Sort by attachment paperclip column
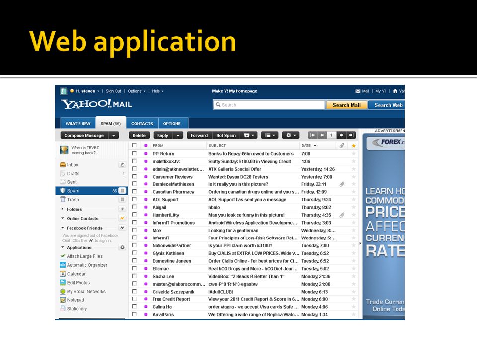477x357 pixels. pos(342,146)
